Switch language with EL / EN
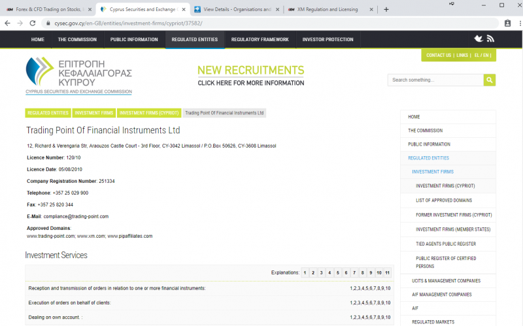The width and height of the screenshot is (523, 326). pyautogui.click(x=482, y=56)
